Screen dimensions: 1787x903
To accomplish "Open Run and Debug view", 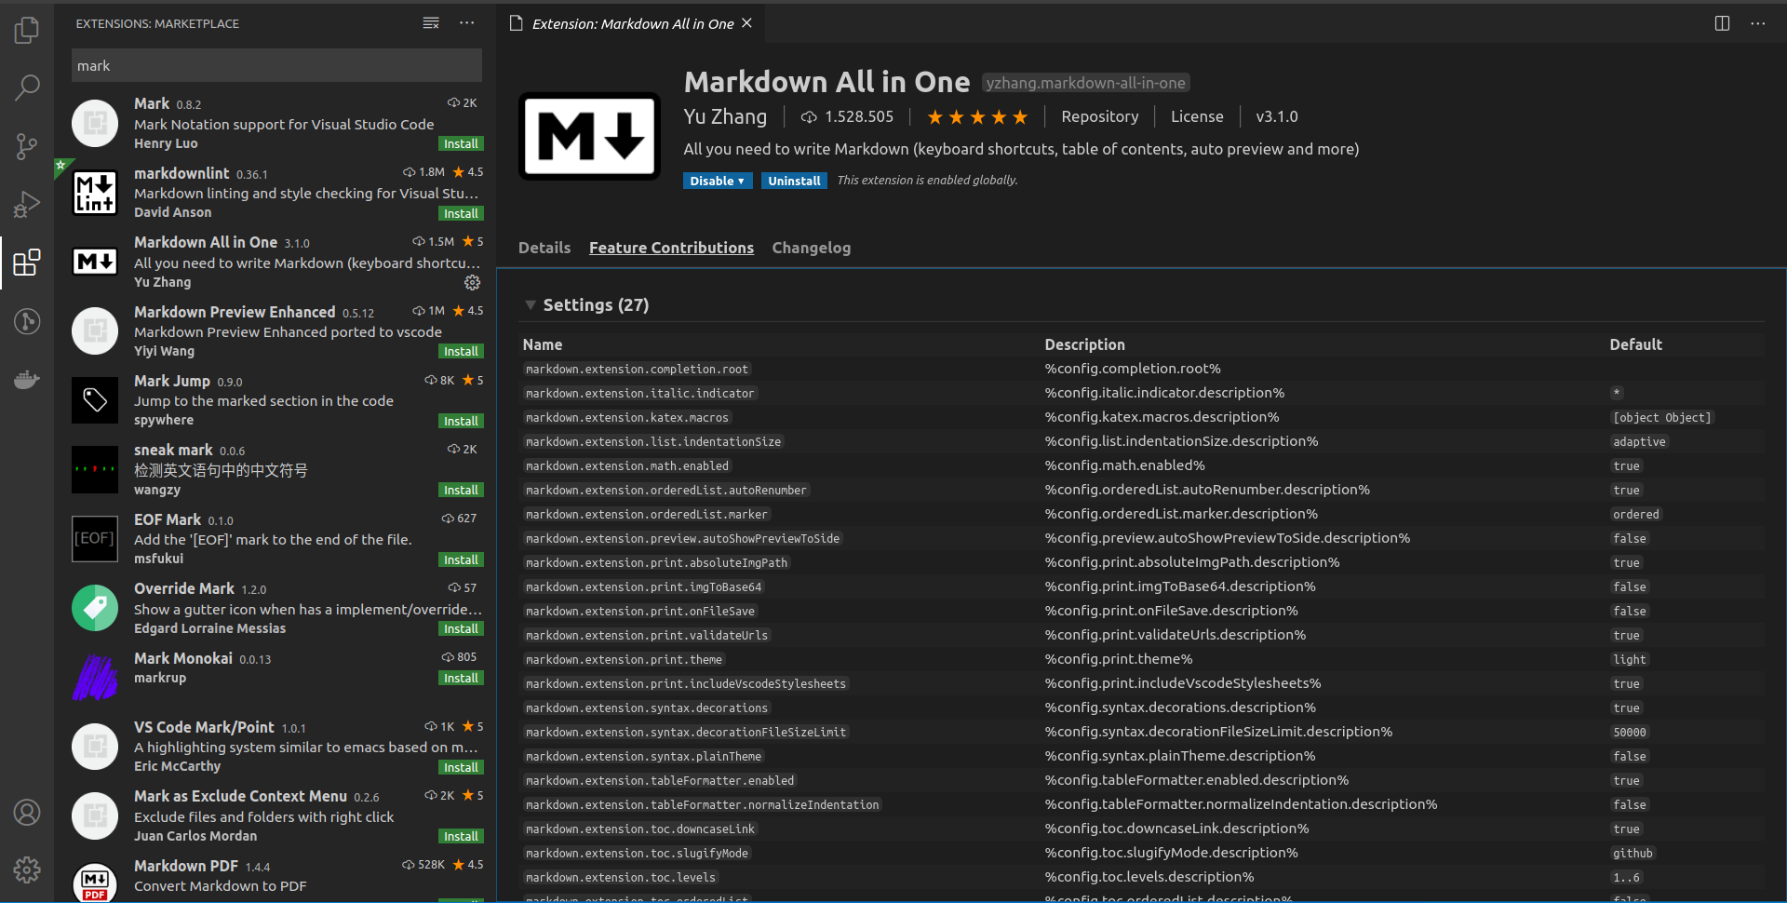I will [x=27, y=204].
